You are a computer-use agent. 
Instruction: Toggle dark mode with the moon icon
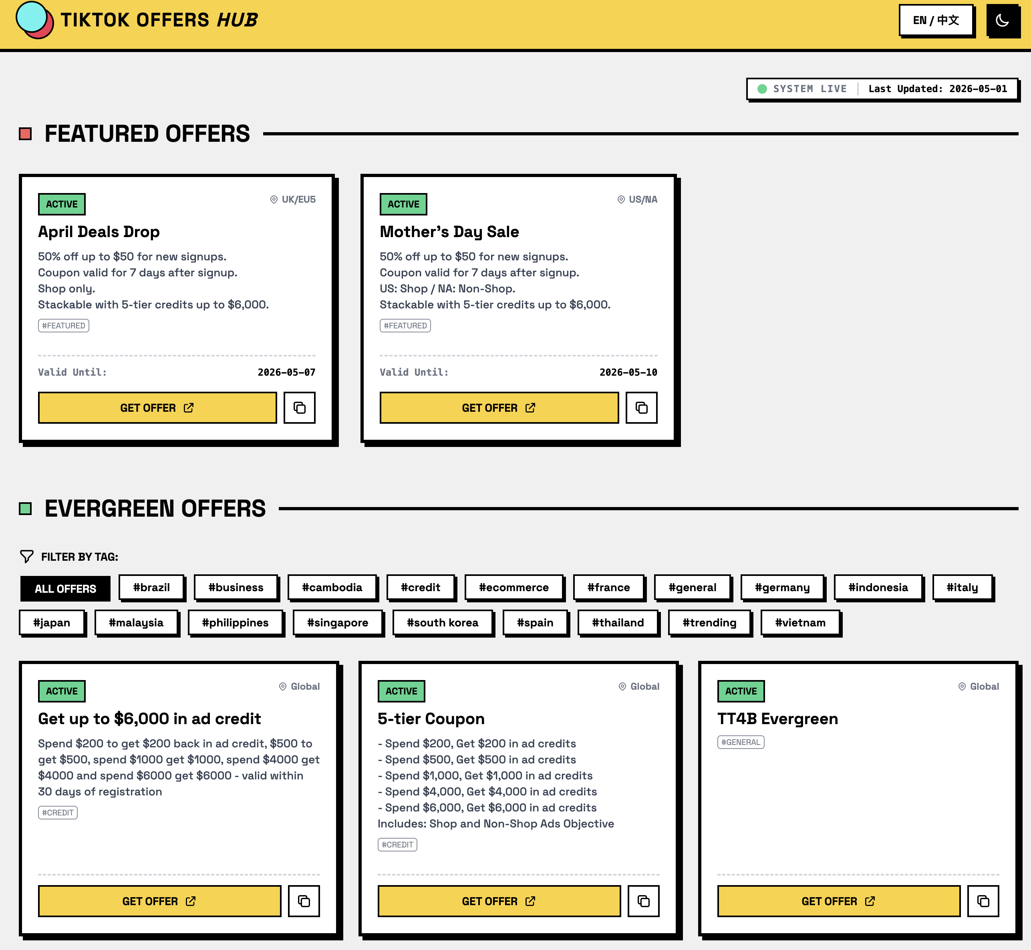click(1003, 20)
